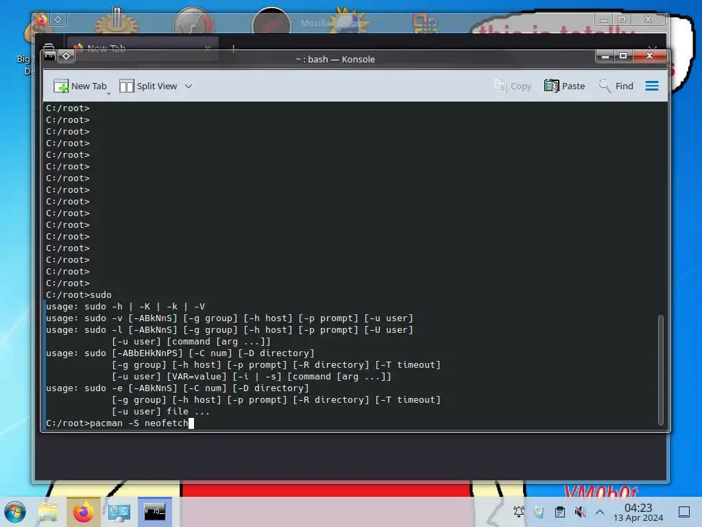Expand the New Tab dropdown arrow
The height and width of the screenshot is (527, 702).
pos(109,93)
